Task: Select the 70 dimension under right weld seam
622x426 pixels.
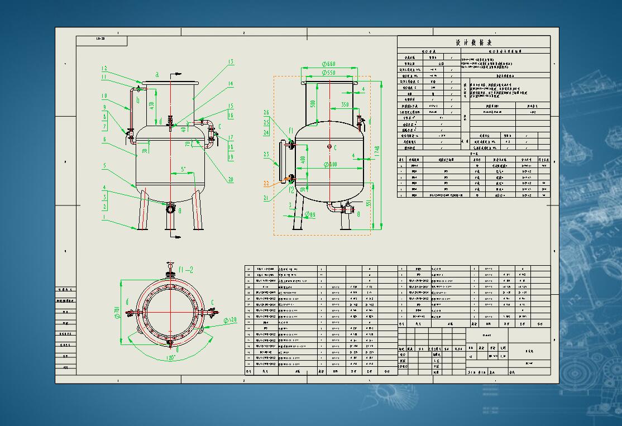Action: click(x=187, y=144)
